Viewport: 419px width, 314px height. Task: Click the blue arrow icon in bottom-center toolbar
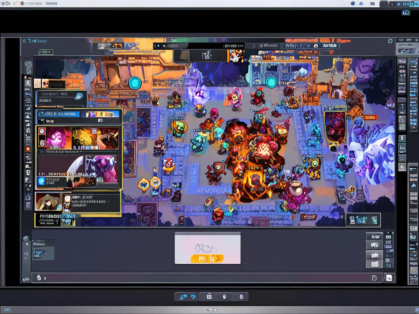183,297
